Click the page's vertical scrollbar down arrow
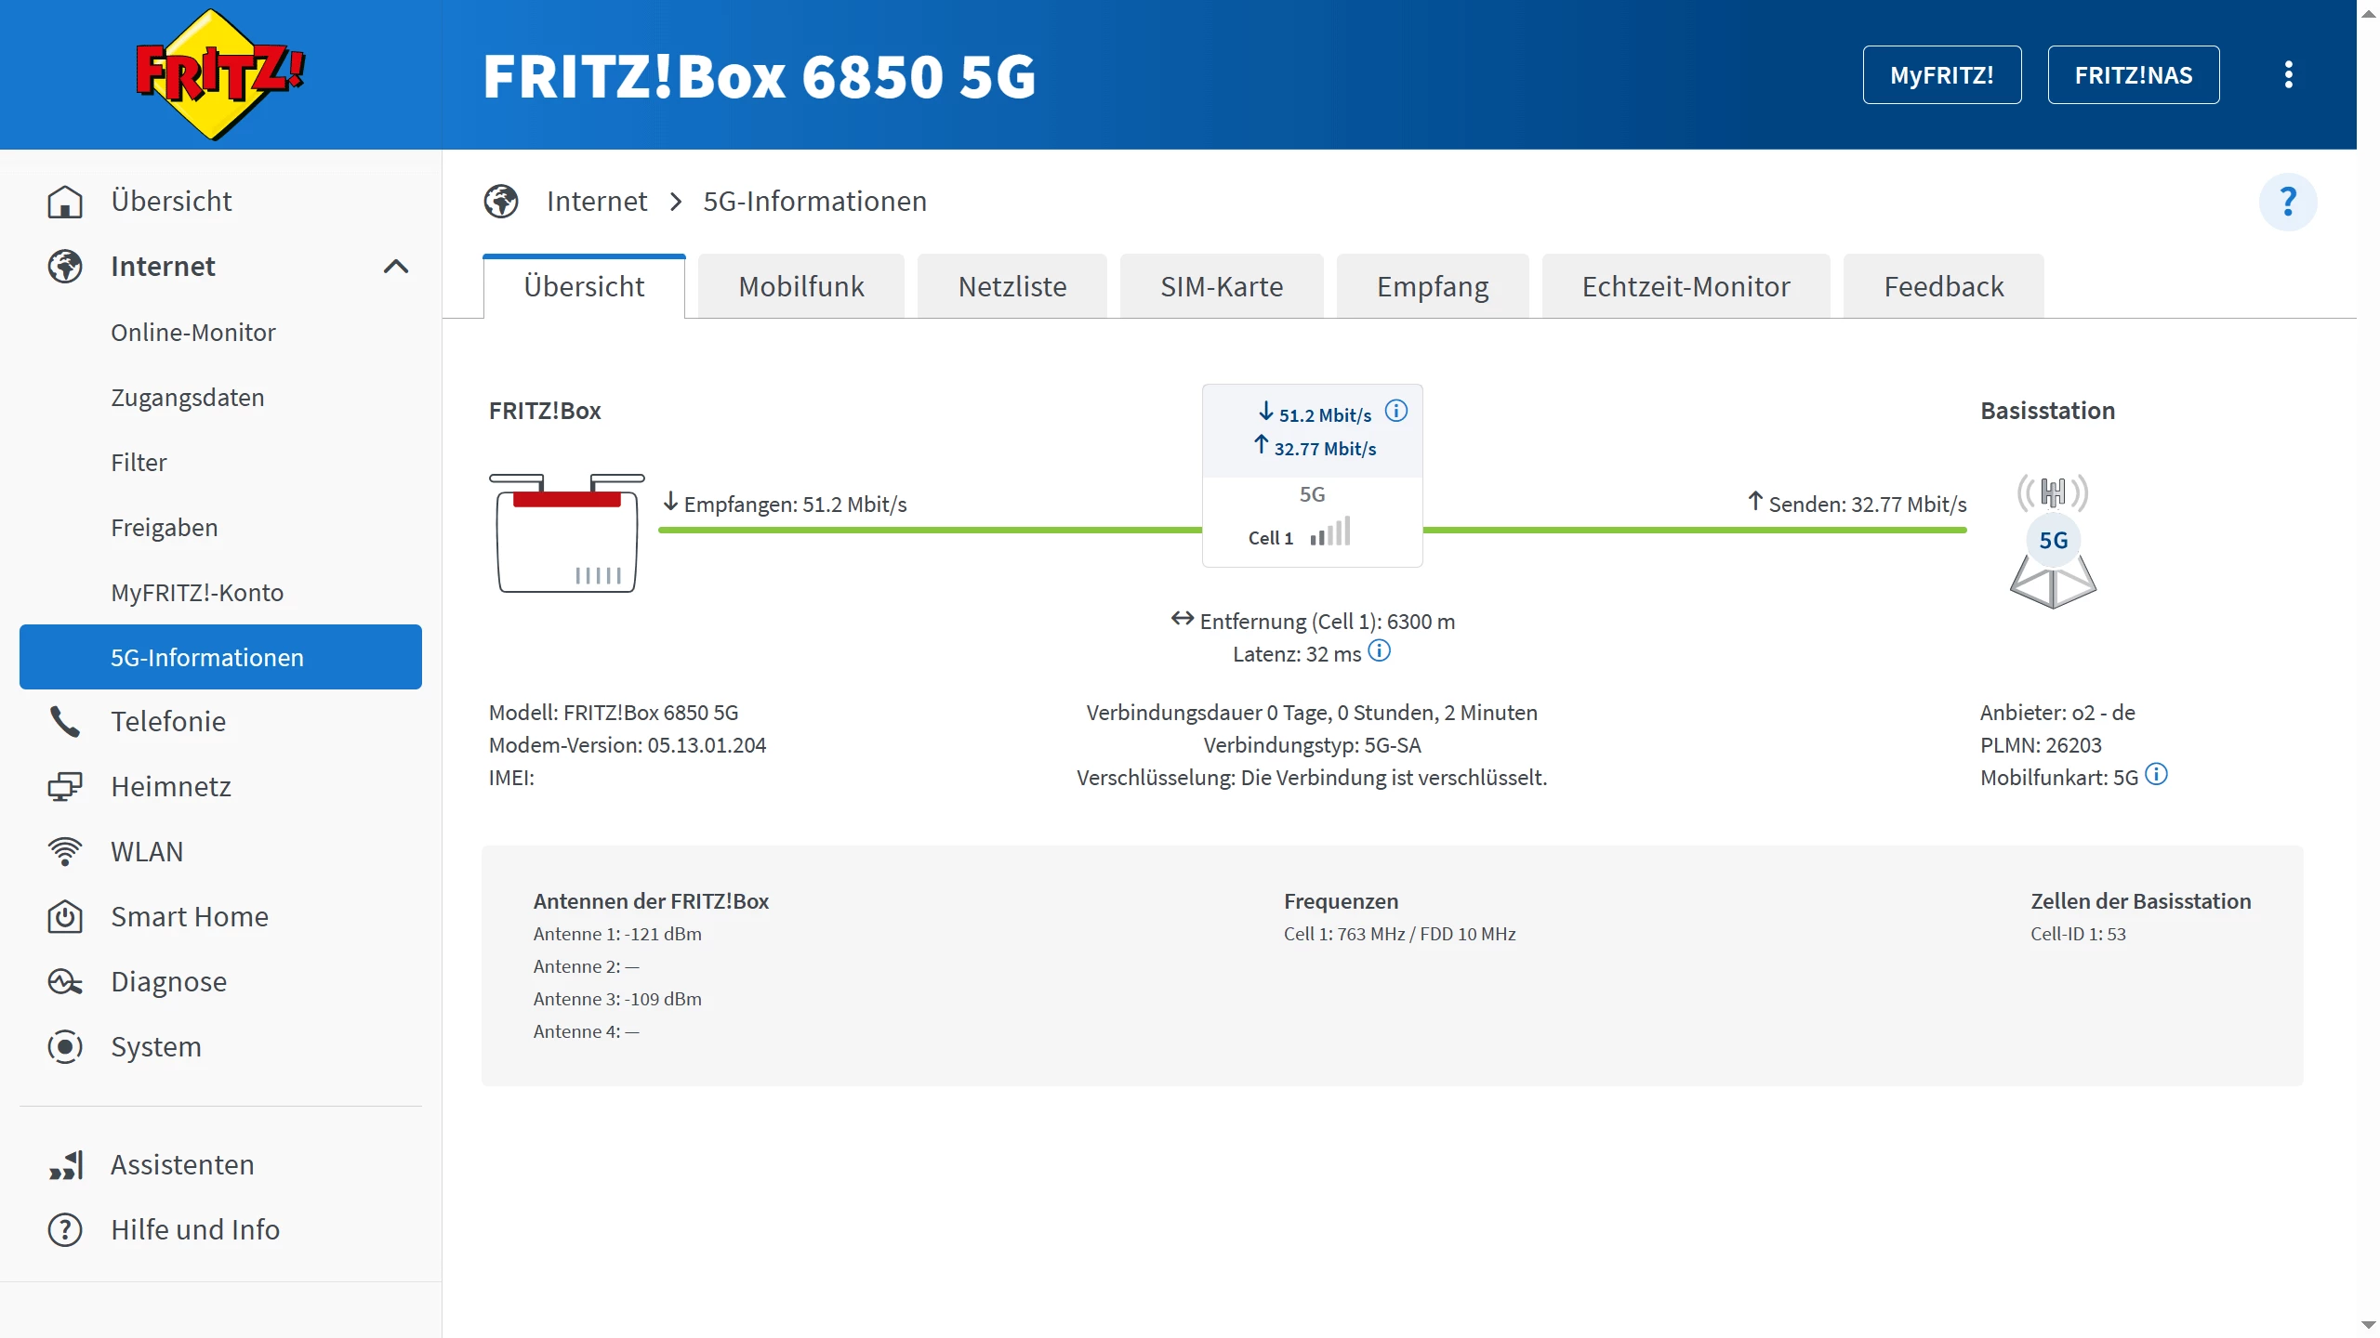Viewport: 2380px width, 1338px height. 2368,1325
